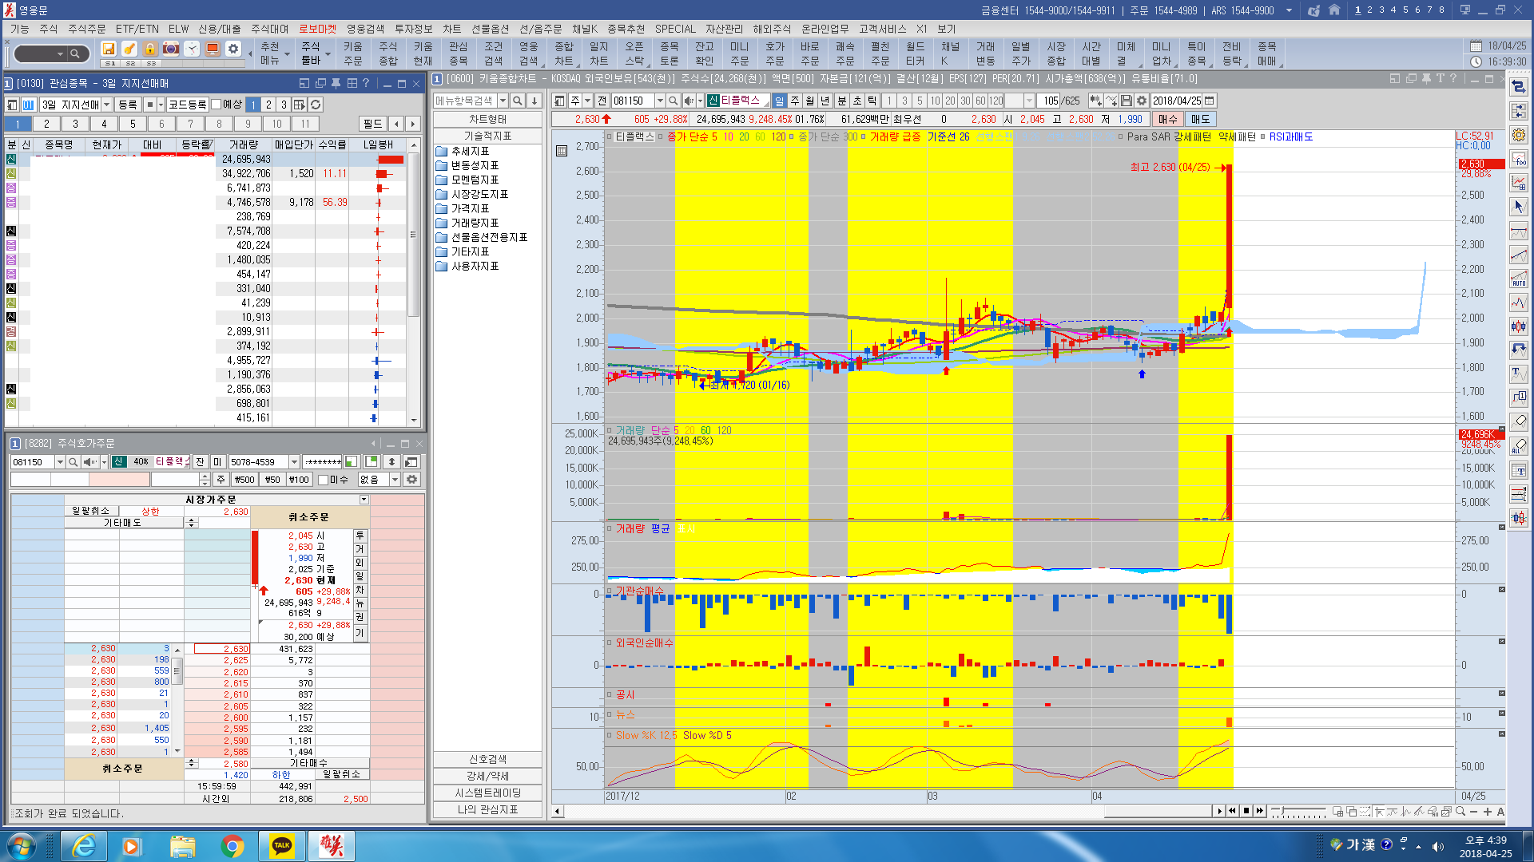Select the 초 second period toggle
This screenshot has width=1534, height=862.
tap(856, 101)
